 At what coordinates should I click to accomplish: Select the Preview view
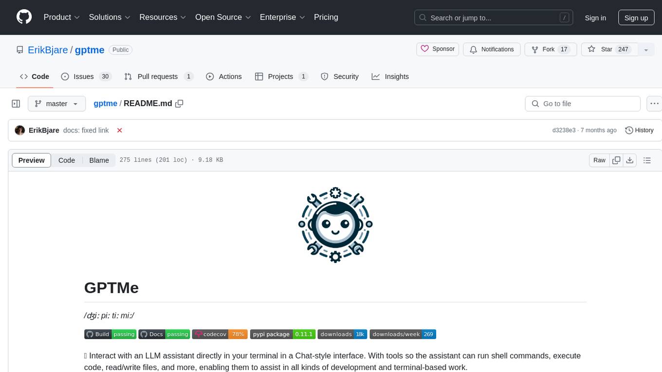pyautogui.click(x=32, y=160)
